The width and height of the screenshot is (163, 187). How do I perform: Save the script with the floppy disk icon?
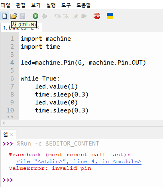(x=22, y=16)
